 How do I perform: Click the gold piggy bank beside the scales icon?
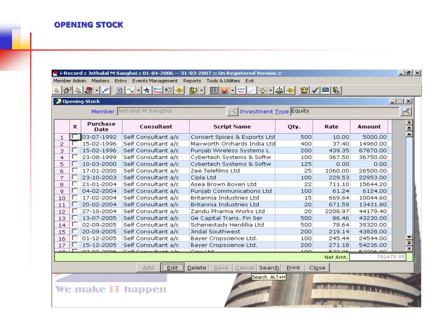point(290,90)
